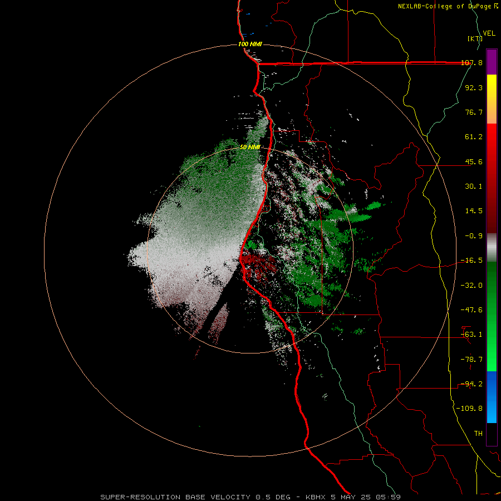Pick the gray segment of velocity color bar
The width and height of the screenshot is (501, 501).
click(x=492, y=248)
